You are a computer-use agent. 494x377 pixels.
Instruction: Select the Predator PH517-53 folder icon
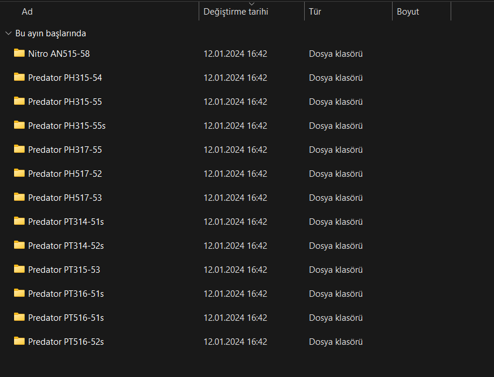tap(19, 197)
